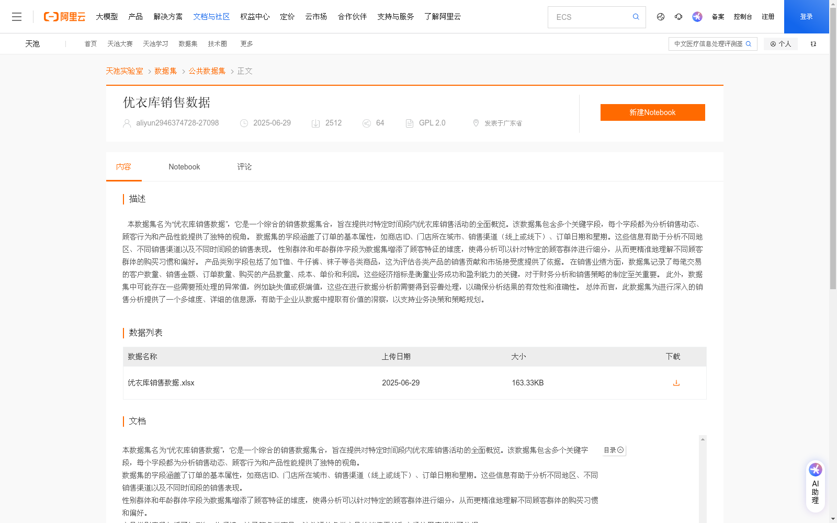Screen dimensions: 837x523
Task: Click the 新建Notebook button
Action: 652,112
